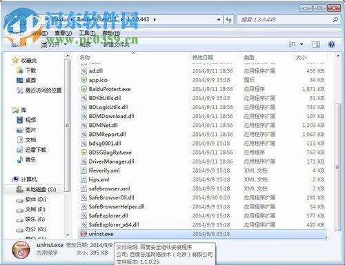The width and height of the screenshot is (345, 265).
Task: Click the uninst.exe uninstaller icon
Action: point(83,234)
